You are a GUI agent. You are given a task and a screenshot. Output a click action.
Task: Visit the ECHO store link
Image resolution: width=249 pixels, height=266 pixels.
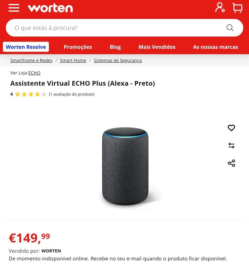(34, 73)
